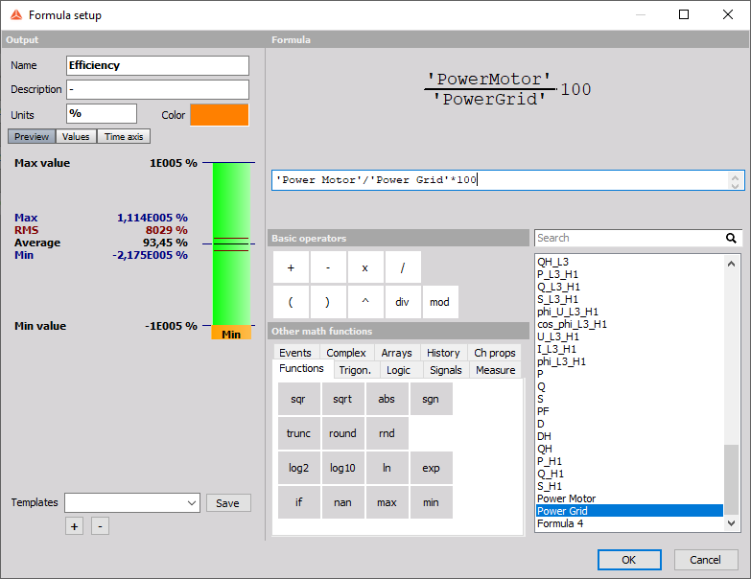Screen dimensions: 751x579
Task: Click the search magnifier icon
Action: [731, 238]
